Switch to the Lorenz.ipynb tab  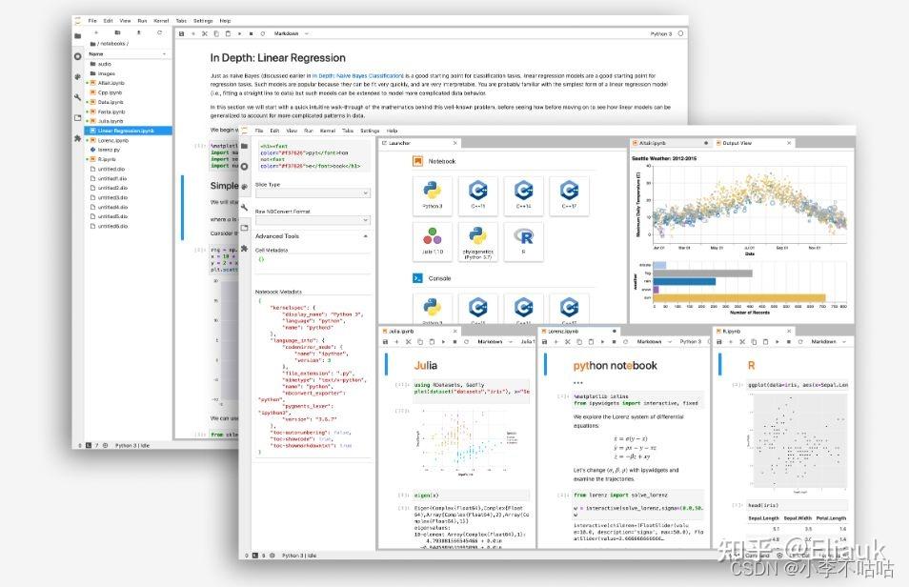pos(565,331)
